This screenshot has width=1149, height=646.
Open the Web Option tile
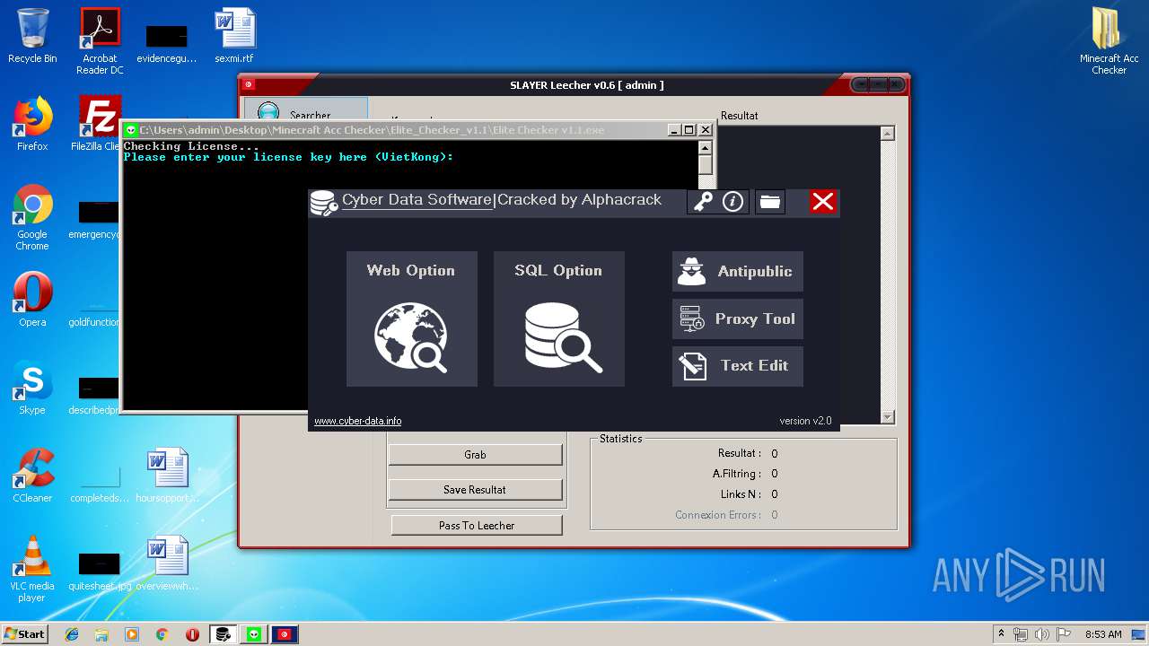412,319
